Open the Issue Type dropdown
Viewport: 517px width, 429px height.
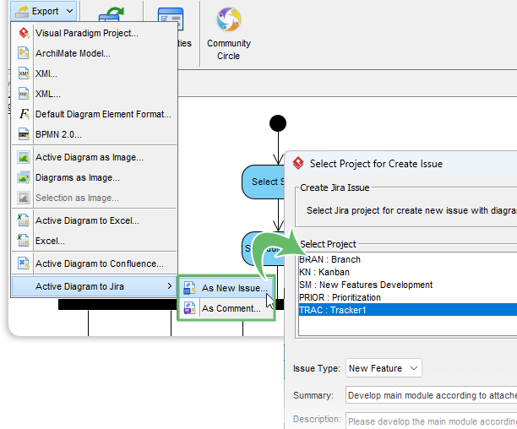coord(384,368)
